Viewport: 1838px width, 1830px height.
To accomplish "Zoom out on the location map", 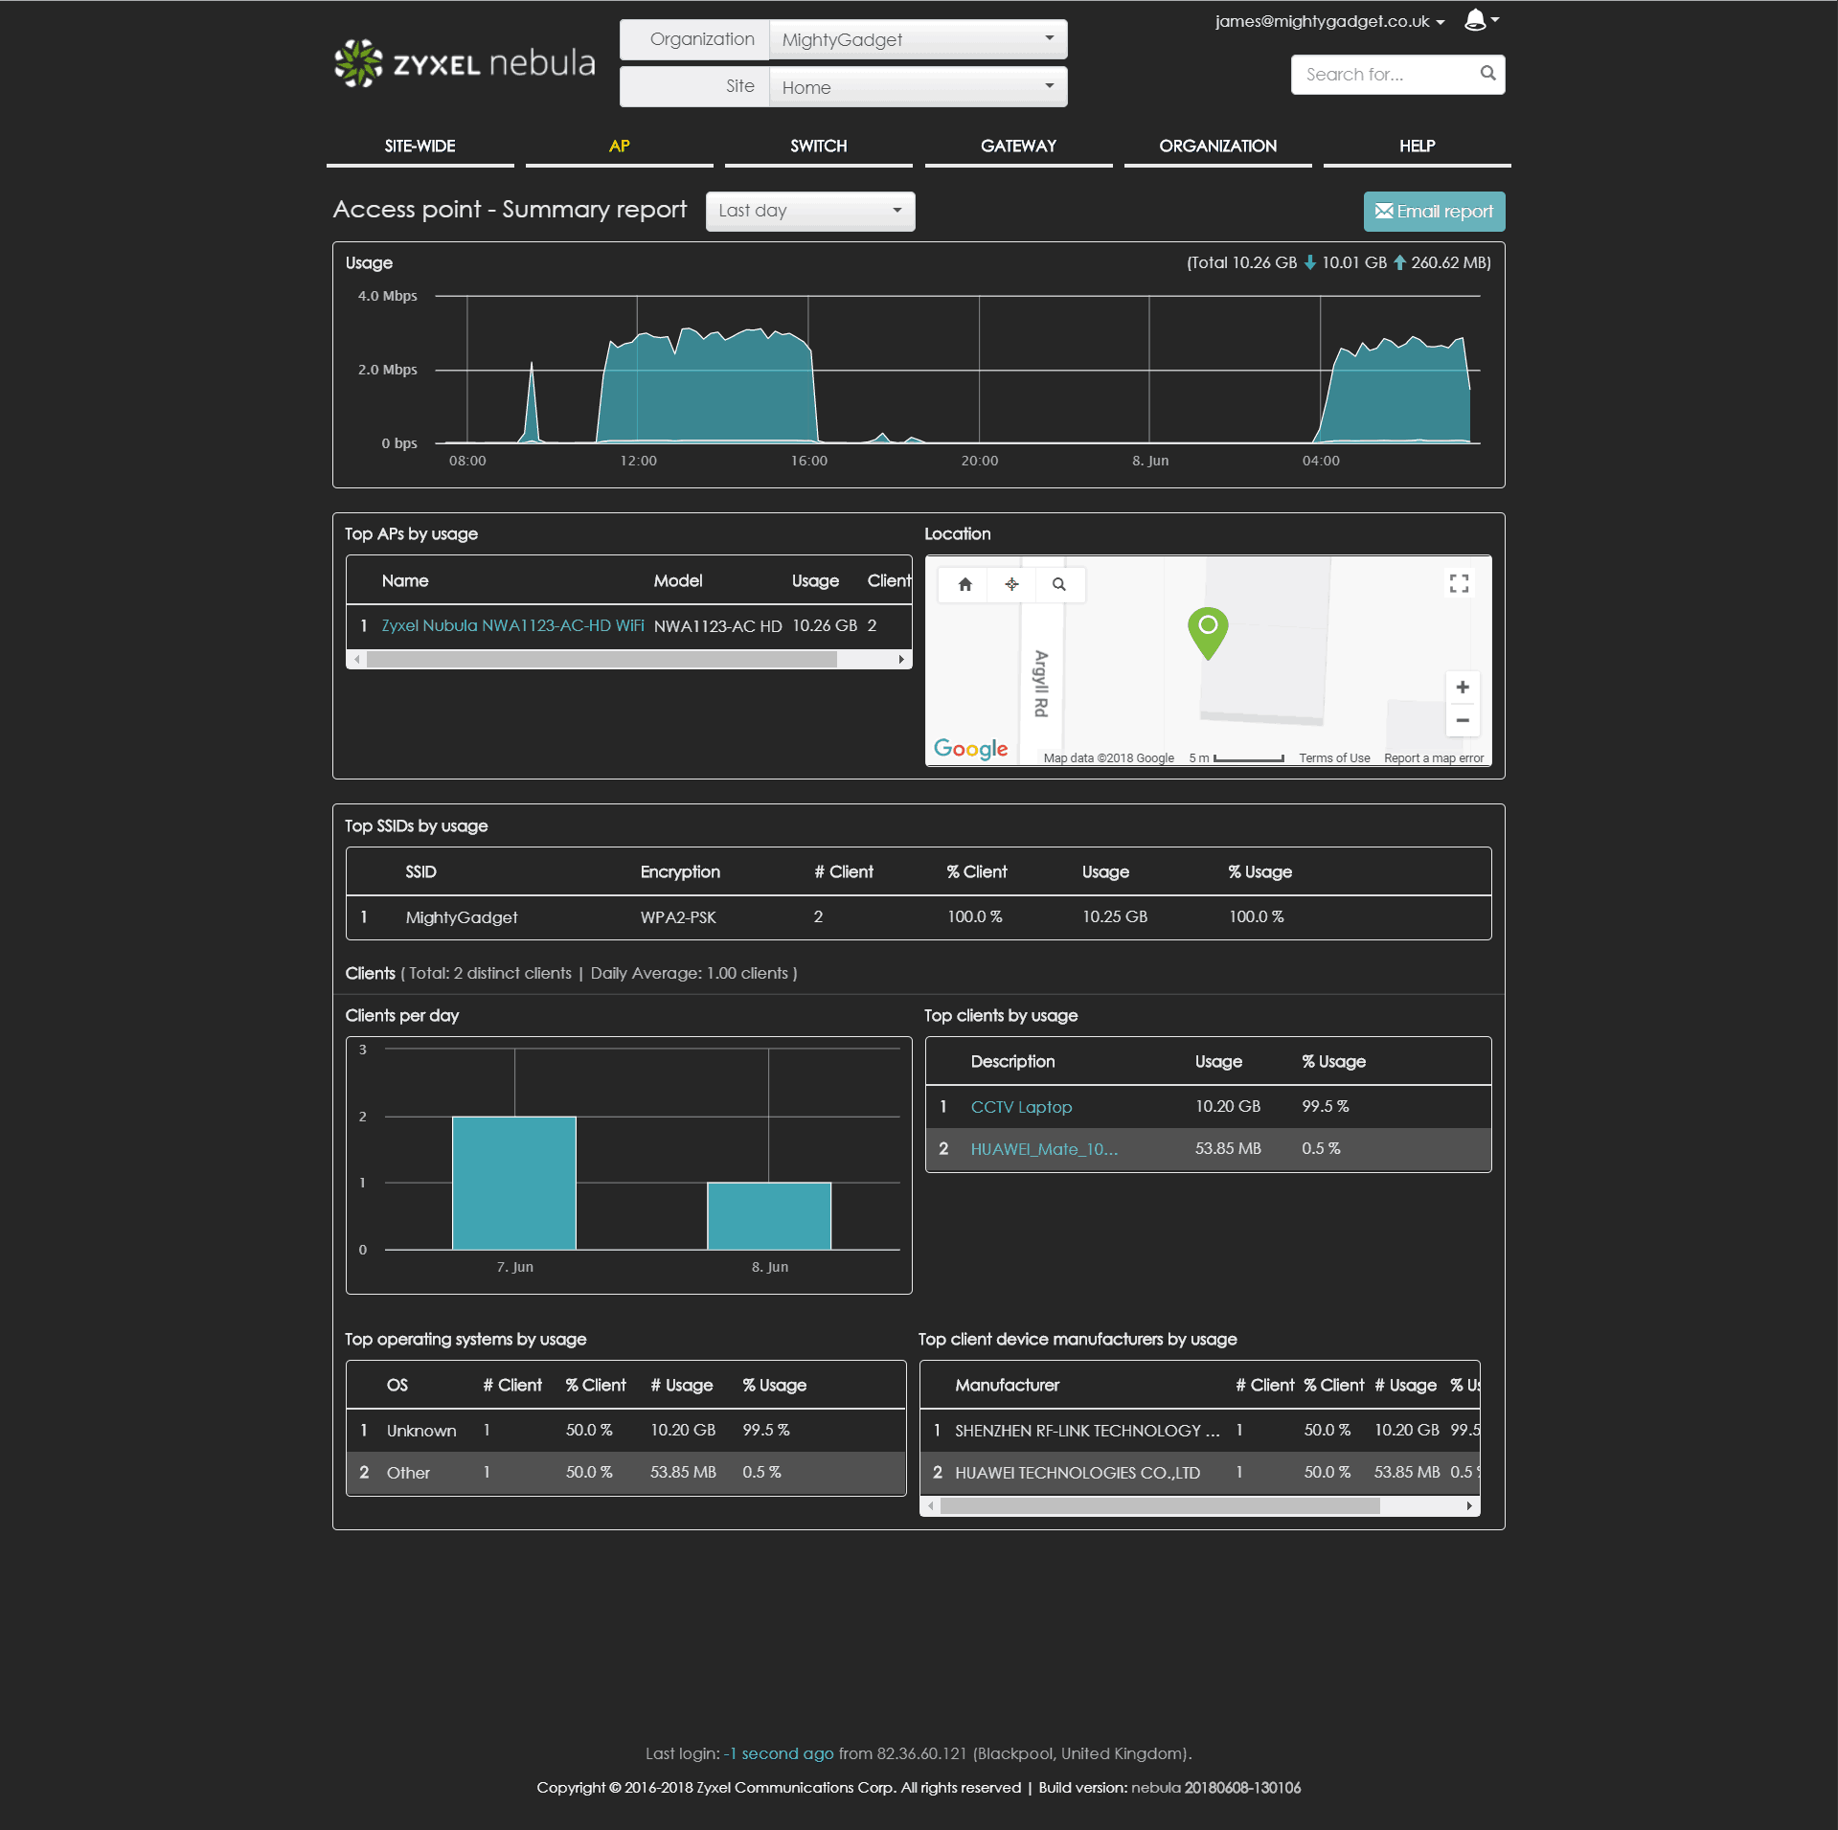I will point(1462,720).
